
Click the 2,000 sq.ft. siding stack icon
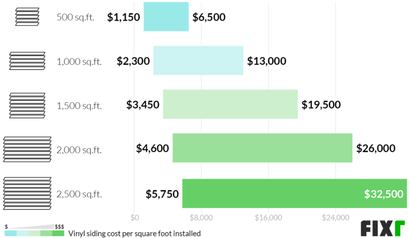(27, 149)
